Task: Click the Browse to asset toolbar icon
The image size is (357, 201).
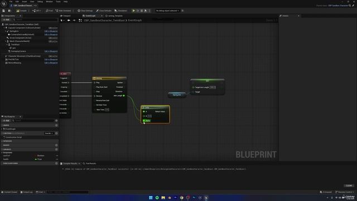Action: (9, 11)
